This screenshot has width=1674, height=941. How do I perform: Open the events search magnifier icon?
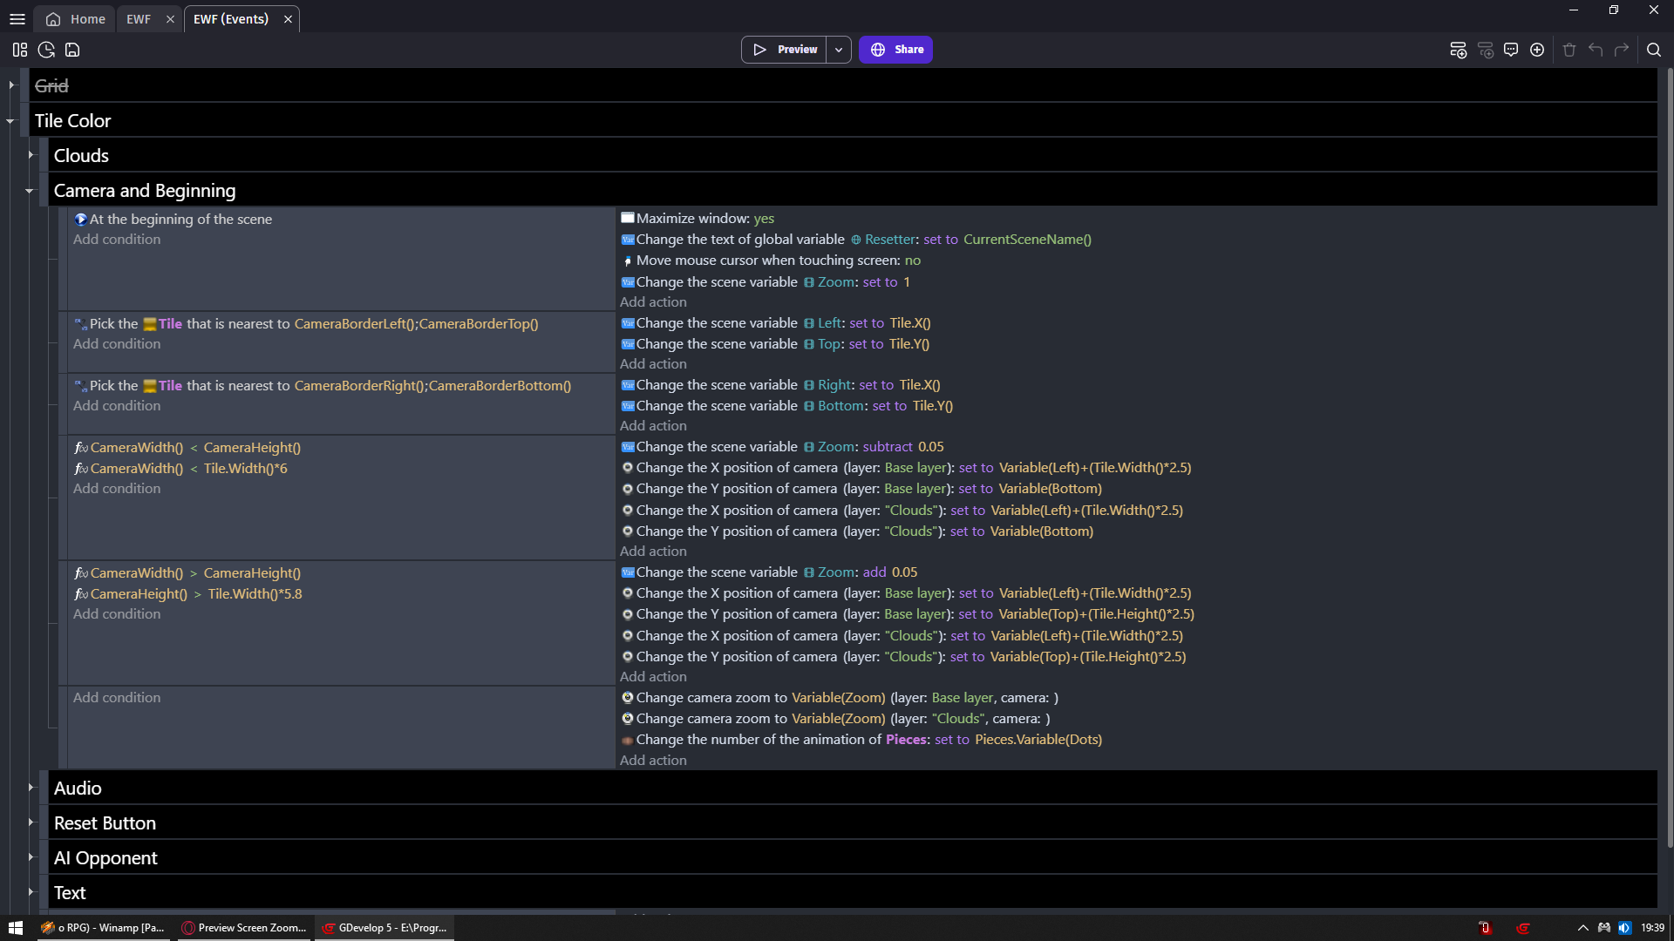(1654, 50)
